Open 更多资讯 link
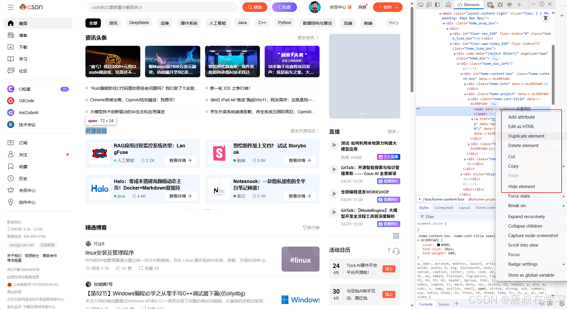This screenshot has height=309, width=567. coord(308,38)
